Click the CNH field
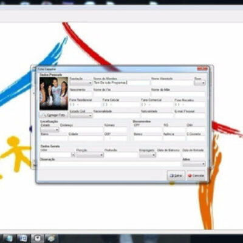This screenshot has height=243, width=243. coord(196,129)
